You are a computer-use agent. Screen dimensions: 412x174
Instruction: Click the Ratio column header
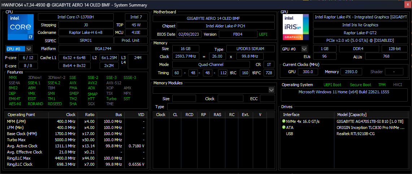point(87,115)
